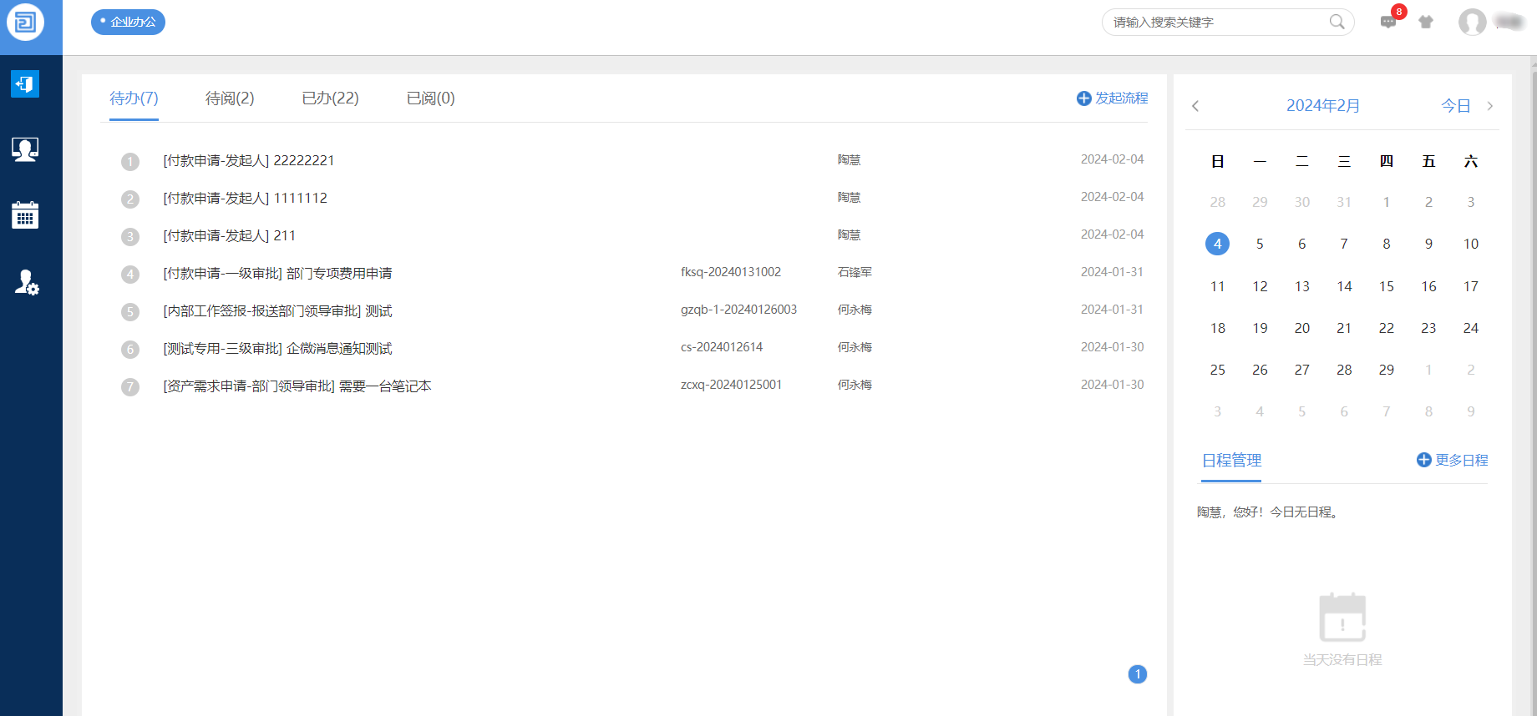Open task [付款申请-发起人] 1111112
1537x716 pixels.
pos(246,198)
